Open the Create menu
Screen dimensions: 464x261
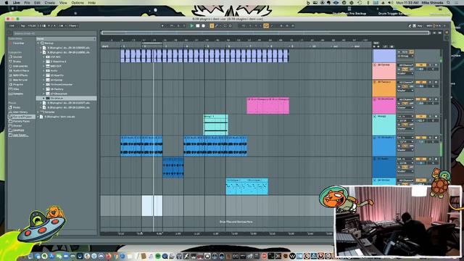coord(50,3)
